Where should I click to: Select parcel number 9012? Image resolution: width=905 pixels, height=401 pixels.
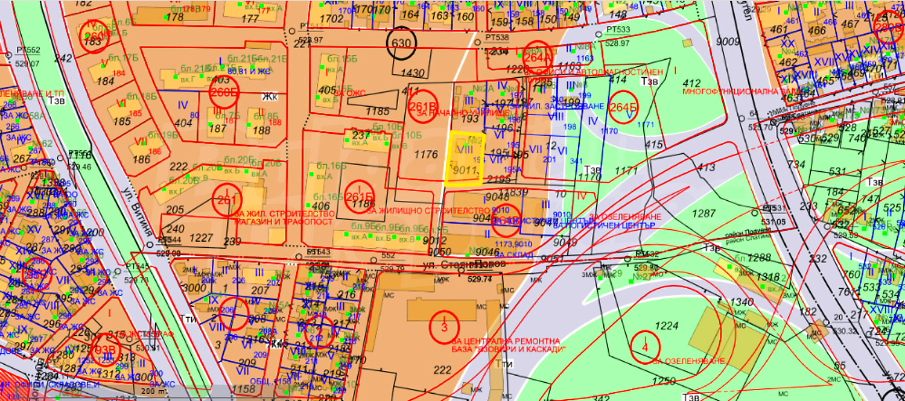tap(435, 240)
